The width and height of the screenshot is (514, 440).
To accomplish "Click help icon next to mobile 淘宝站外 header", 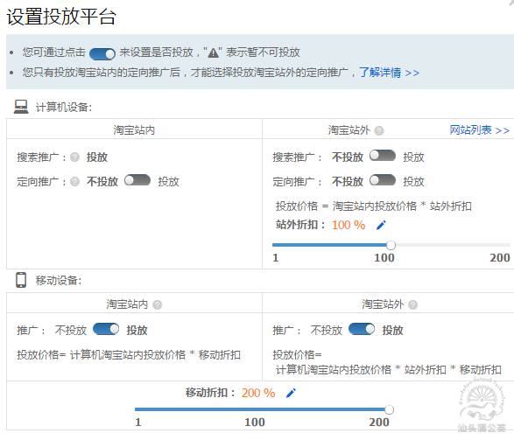I will (x=413, y=305).
